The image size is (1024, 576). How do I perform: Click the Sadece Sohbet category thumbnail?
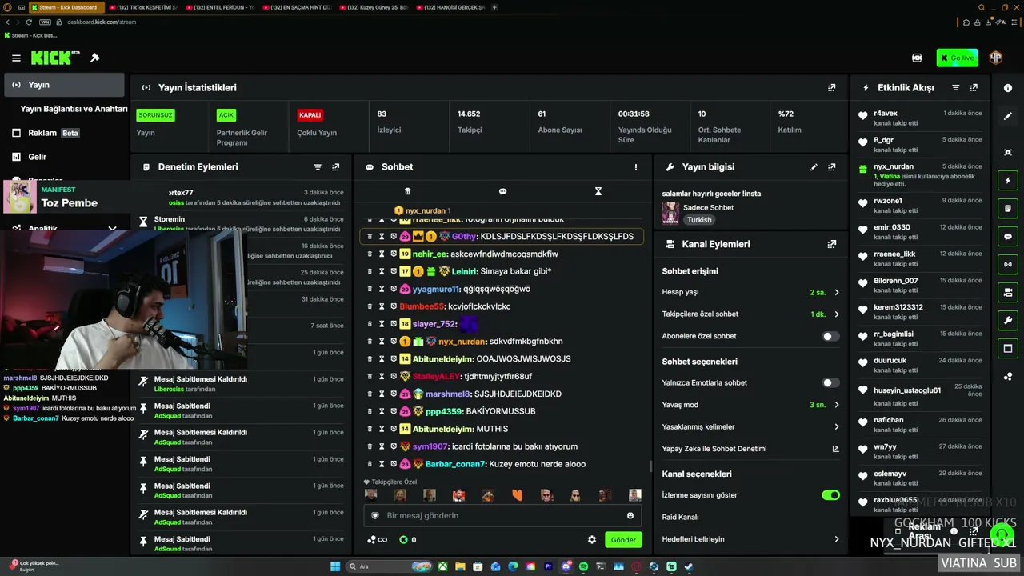[x=670, y=213]
